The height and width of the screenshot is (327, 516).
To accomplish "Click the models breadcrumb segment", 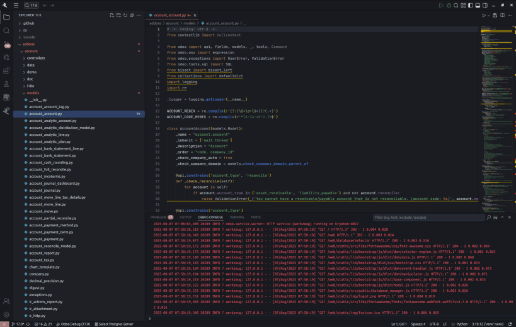I will click(x=189, y=23).
